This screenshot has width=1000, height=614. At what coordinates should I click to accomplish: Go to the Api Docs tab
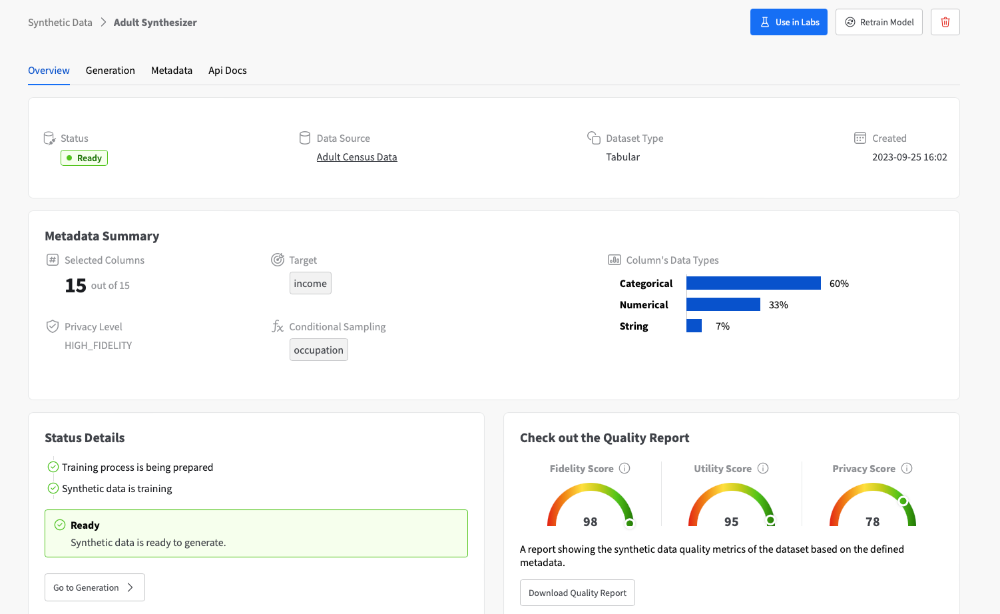coord(228,71)
